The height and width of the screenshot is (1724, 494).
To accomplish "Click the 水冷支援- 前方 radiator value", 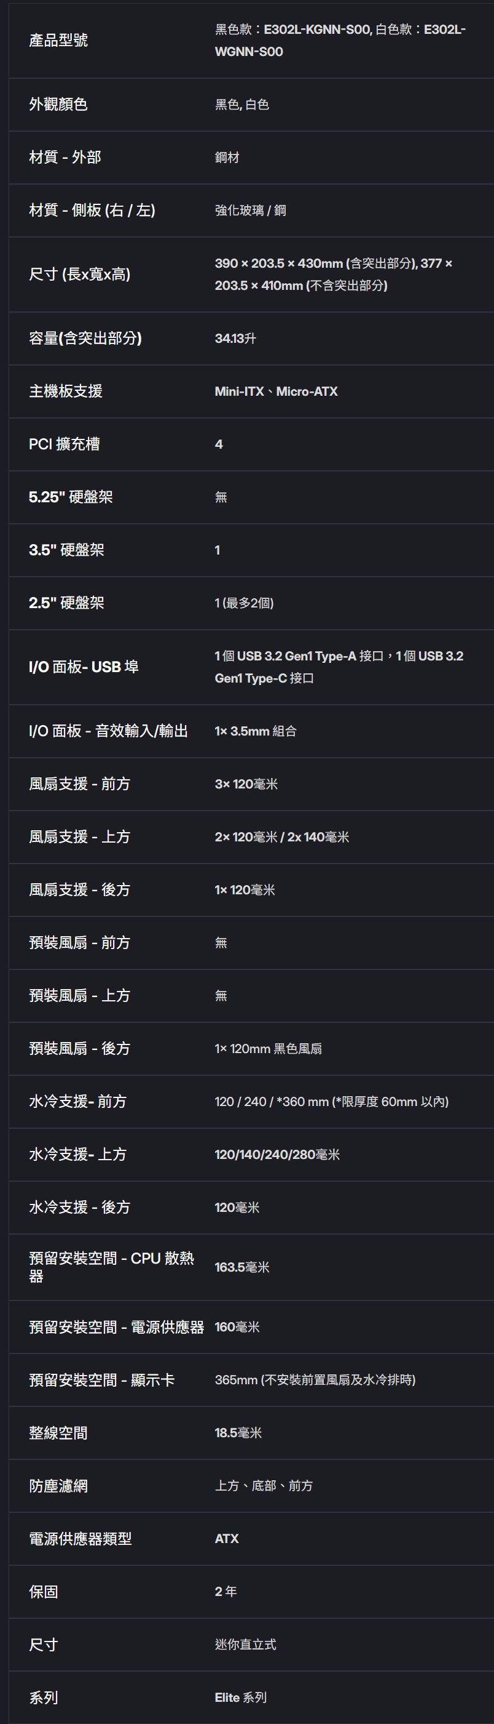I will coord(332,1102).
